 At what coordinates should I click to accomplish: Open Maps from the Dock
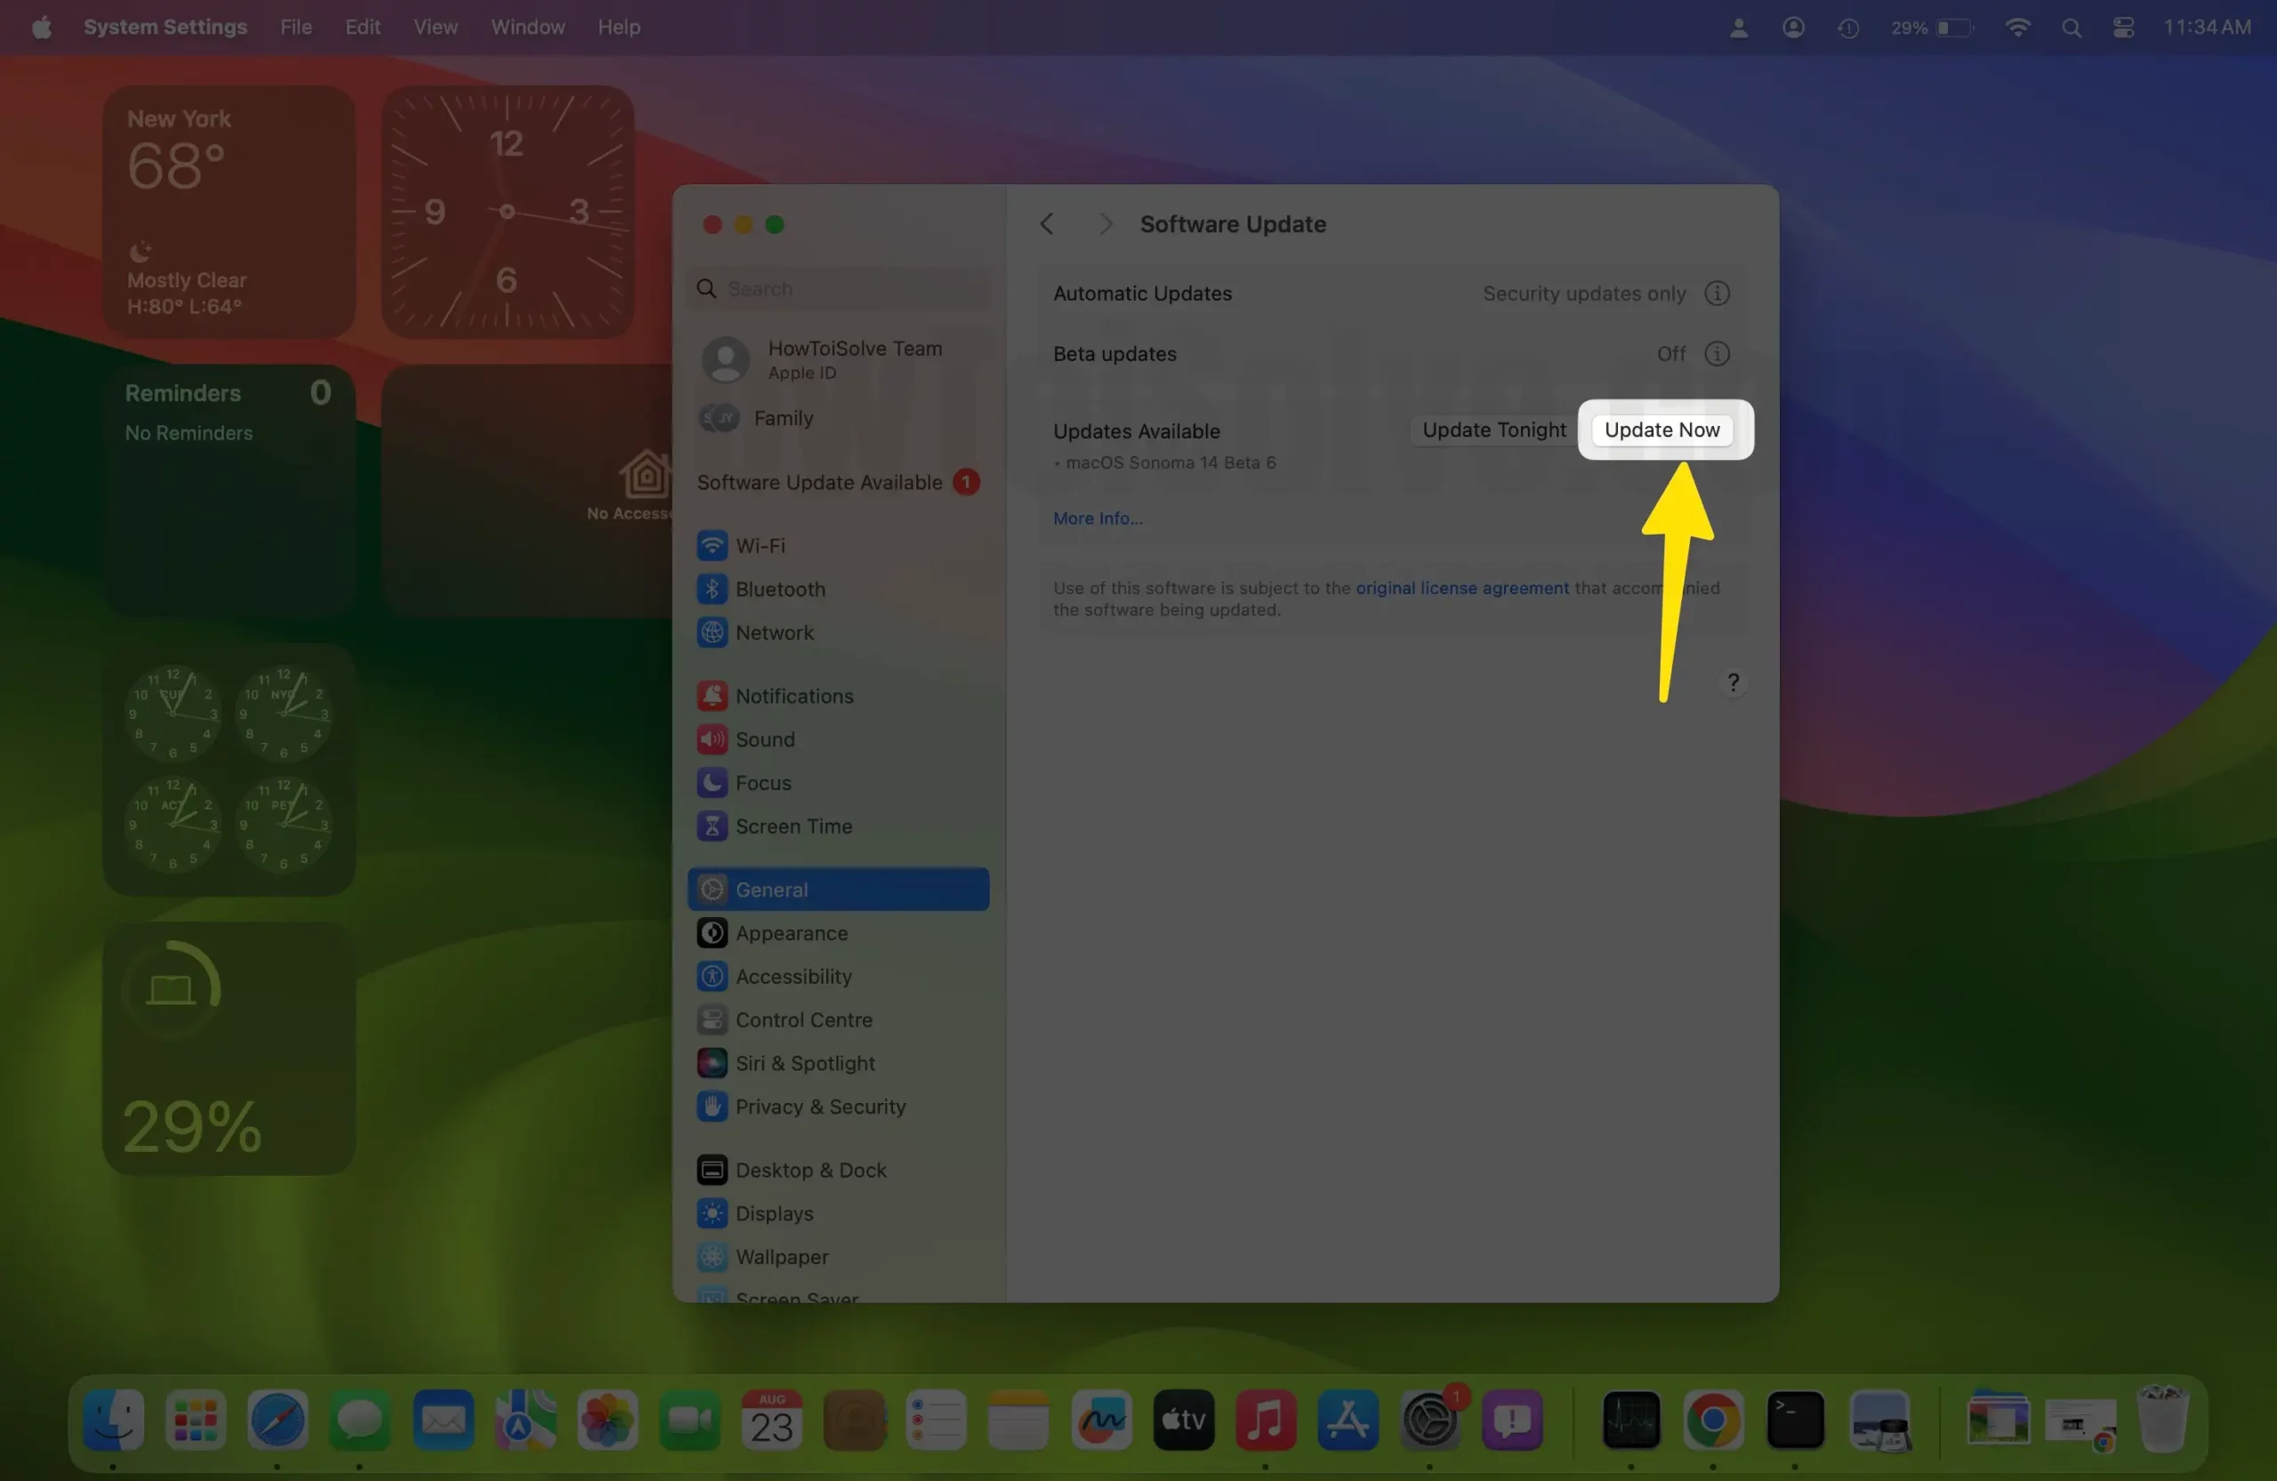[x=526, y=1419]
